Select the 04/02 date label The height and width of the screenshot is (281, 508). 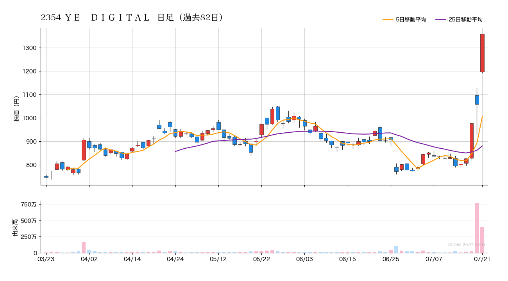pyautogui.click(x=89, y=259)
